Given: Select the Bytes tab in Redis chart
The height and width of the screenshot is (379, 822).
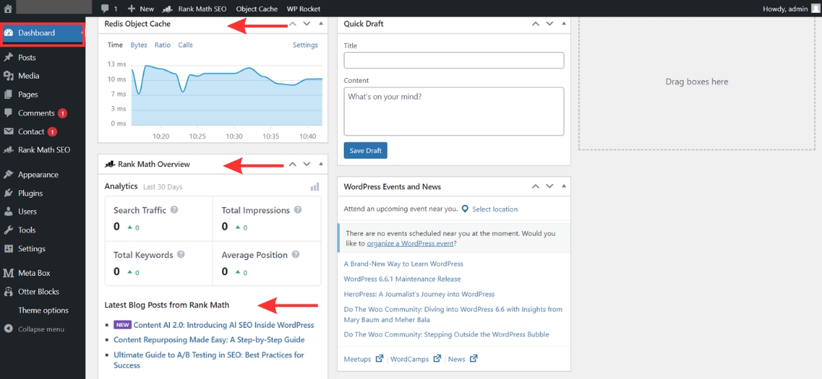Looking at the screenshot, I should click(138, 44).
